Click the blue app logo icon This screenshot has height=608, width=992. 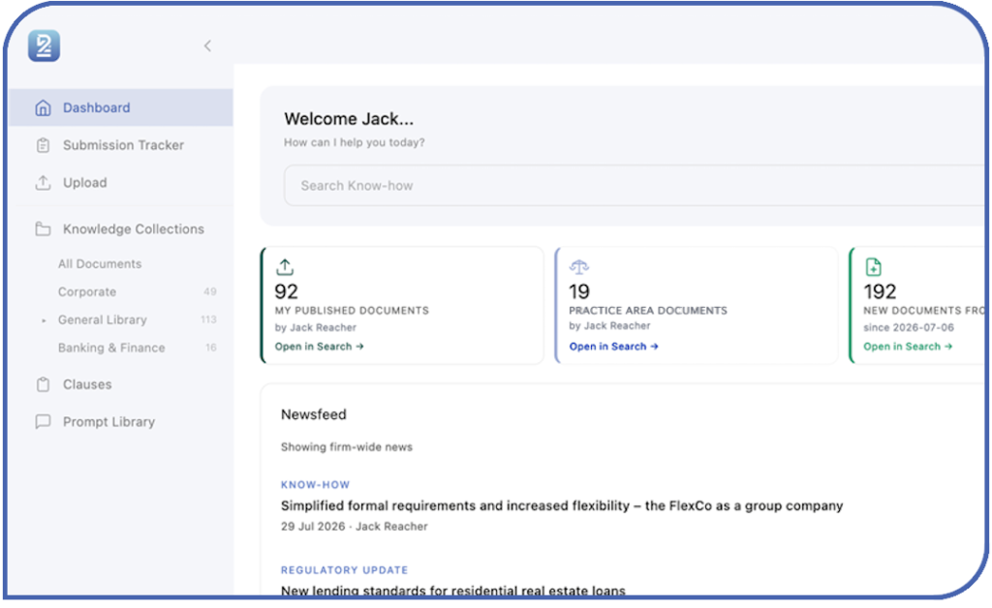coord(44,46)
